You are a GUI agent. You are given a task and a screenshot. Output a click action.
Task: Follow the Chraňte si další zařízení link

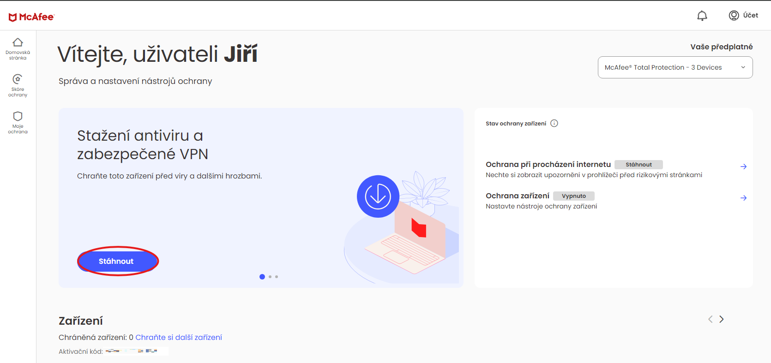[179, 337]
